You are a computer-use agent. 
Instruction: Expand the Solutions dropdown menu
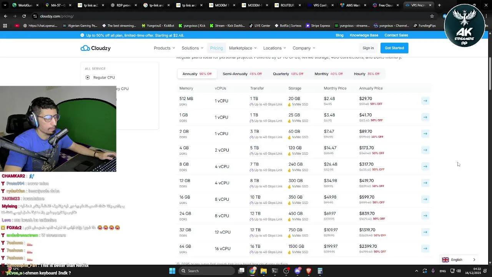192,48
